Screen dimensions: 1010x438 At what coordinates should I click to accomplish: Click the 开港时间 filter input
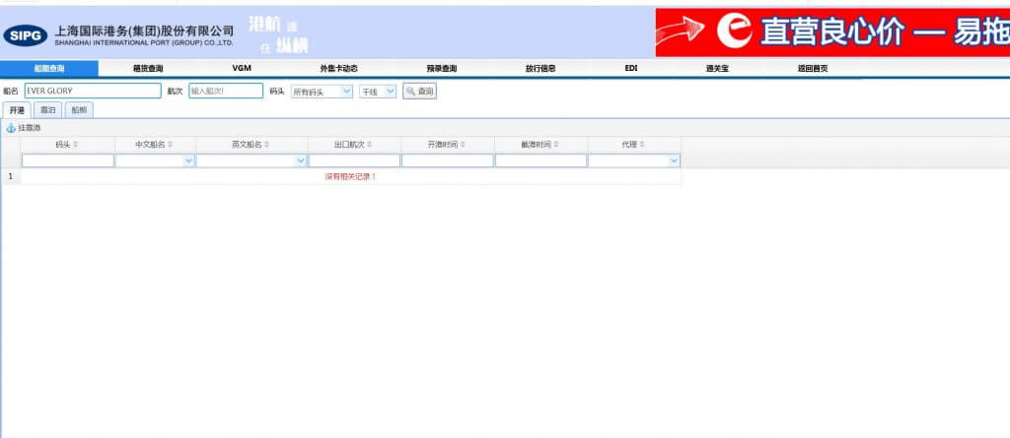click(x=448, y=160)
